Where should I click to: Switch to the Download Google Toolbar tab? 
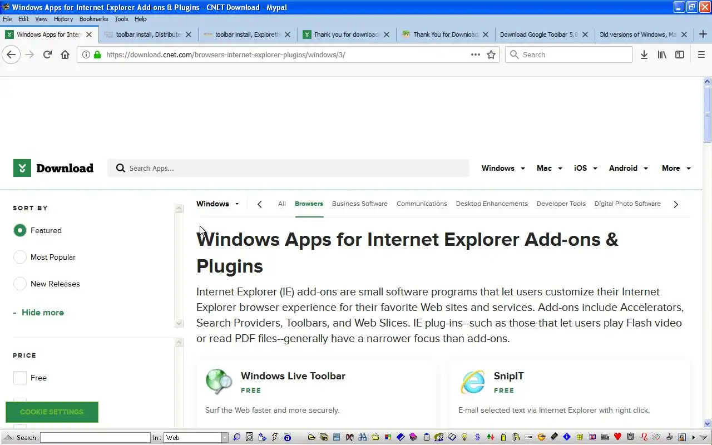(x=544, y=34)
